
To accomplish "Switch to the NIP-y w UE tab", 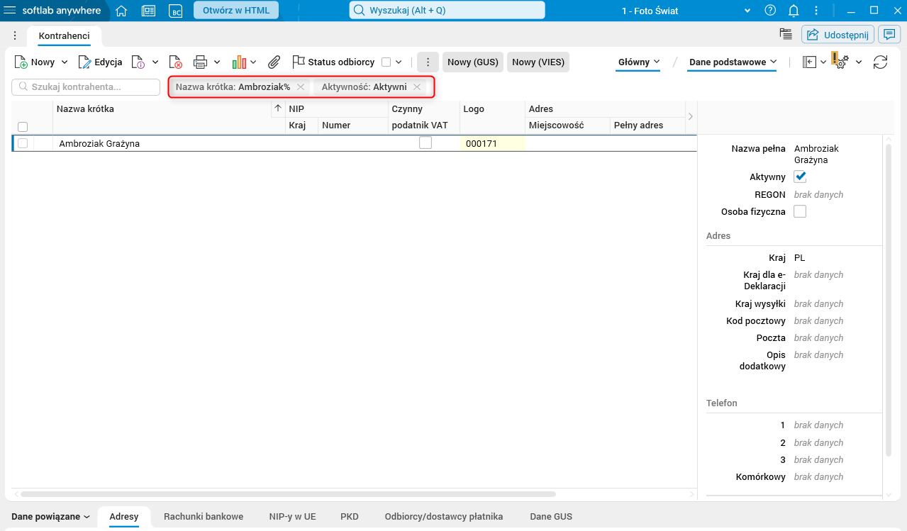I will pos(293,517).
